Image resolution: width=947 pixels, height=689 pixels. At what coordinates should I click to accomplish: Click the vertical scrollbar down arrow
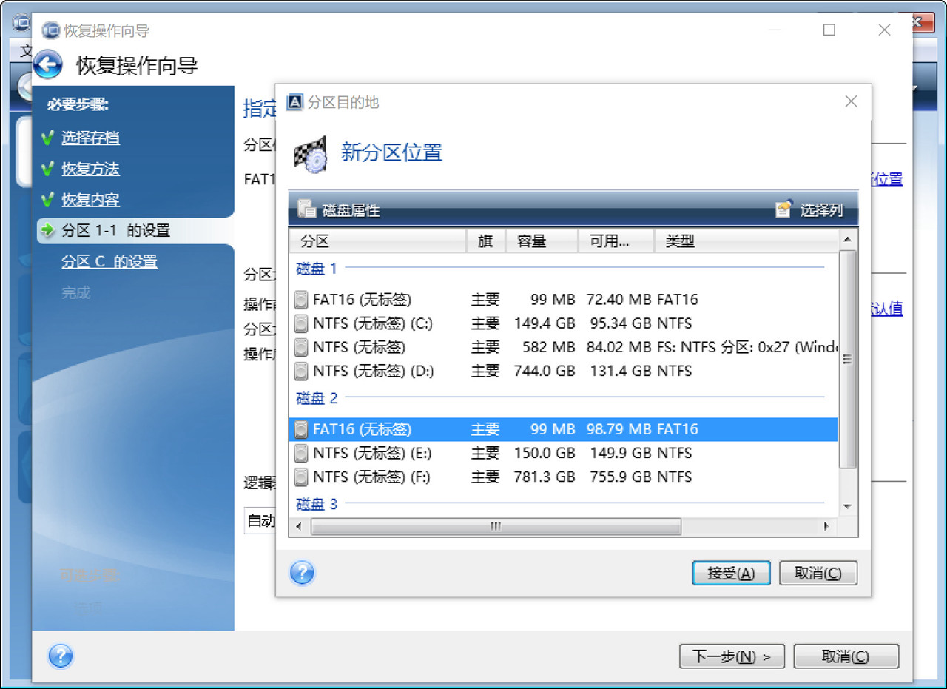[846, 507]
